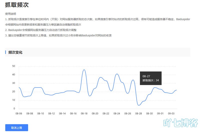
Task: Click the 抓取频次：34 tooltip text
Action: point(150,80)
